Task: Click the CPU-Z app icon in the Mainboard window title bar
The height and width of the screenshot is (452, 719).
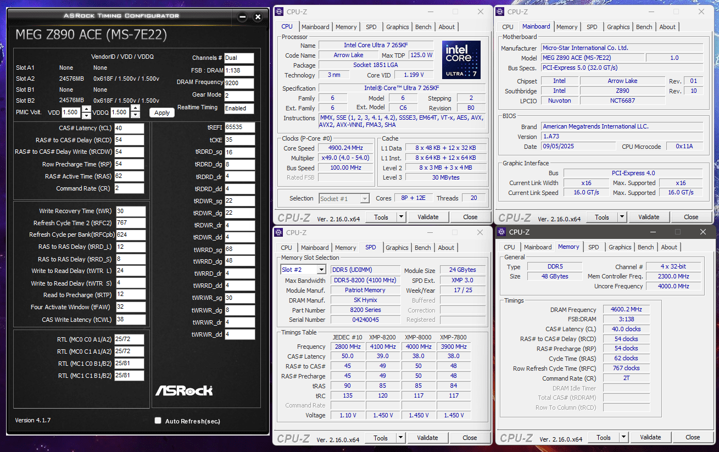Action: coord(500,12)
